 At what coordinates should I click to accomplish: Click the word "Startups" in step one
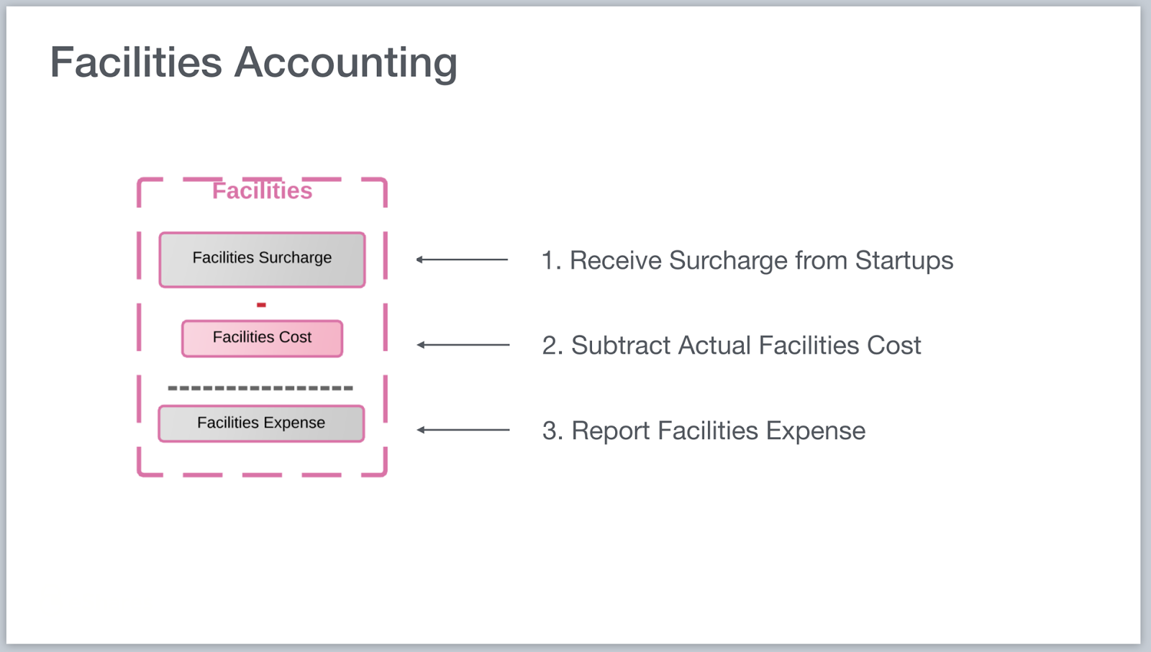(904, 260)
